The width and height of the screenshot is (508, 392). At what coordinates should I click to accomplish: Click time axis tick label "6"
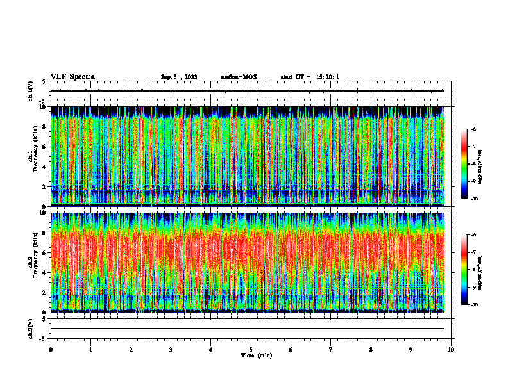click(291, 350)
